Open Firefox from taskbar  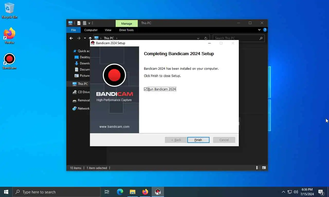pyautogui.click(x=145, y=192)
